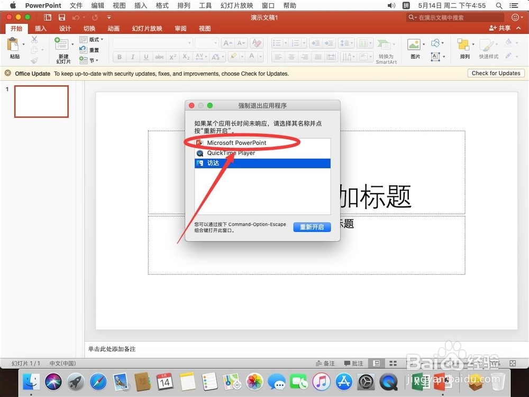Select slide 1 thumbnail
Image resolution: width=529 pixels, height=397 pixels.
[41, 101]
